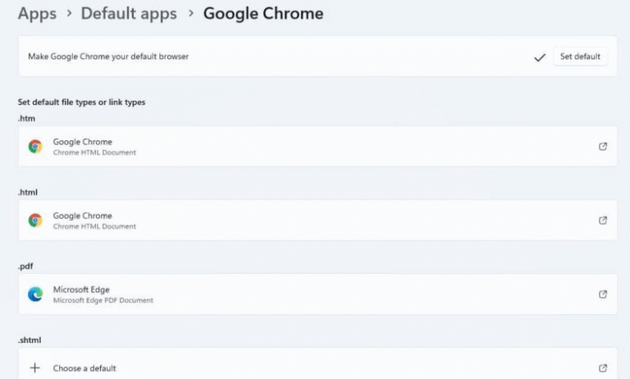Go back to Apps in the breadcrumb
The image size is (630, 379).
37,14
